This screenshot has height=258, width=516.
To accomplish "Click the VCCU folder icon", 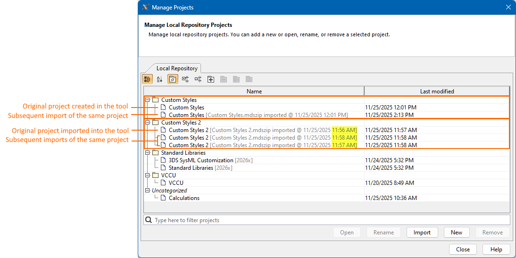I will point(155,175).
